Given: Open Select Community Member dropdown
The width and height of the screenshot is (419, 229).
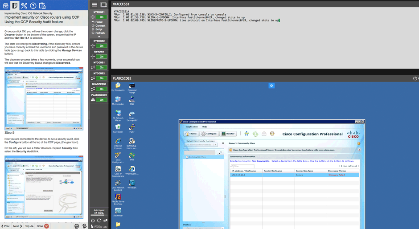Looking at the screenshot, I should 201,145.
